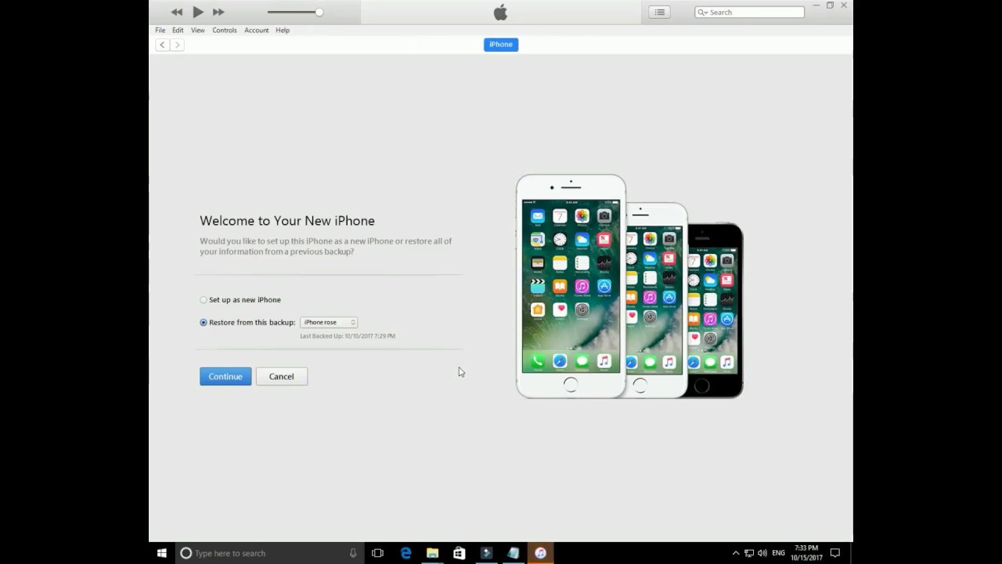The height and width of the screenshot is (564, 1002).
Task: Open the taskbar clock showing 7:33 PM
Action: pos(806,553)
